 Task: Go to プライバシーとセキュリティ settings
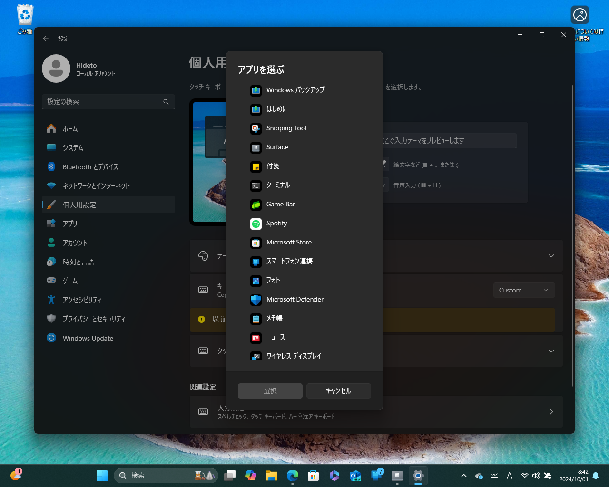tap(108, 319)
